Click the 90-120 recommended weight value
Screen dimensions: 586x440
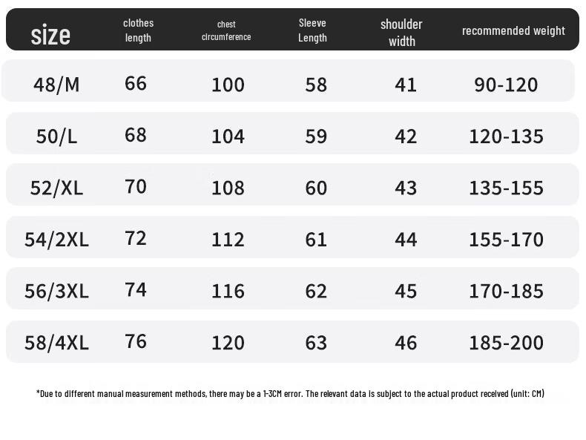(506, 85)
